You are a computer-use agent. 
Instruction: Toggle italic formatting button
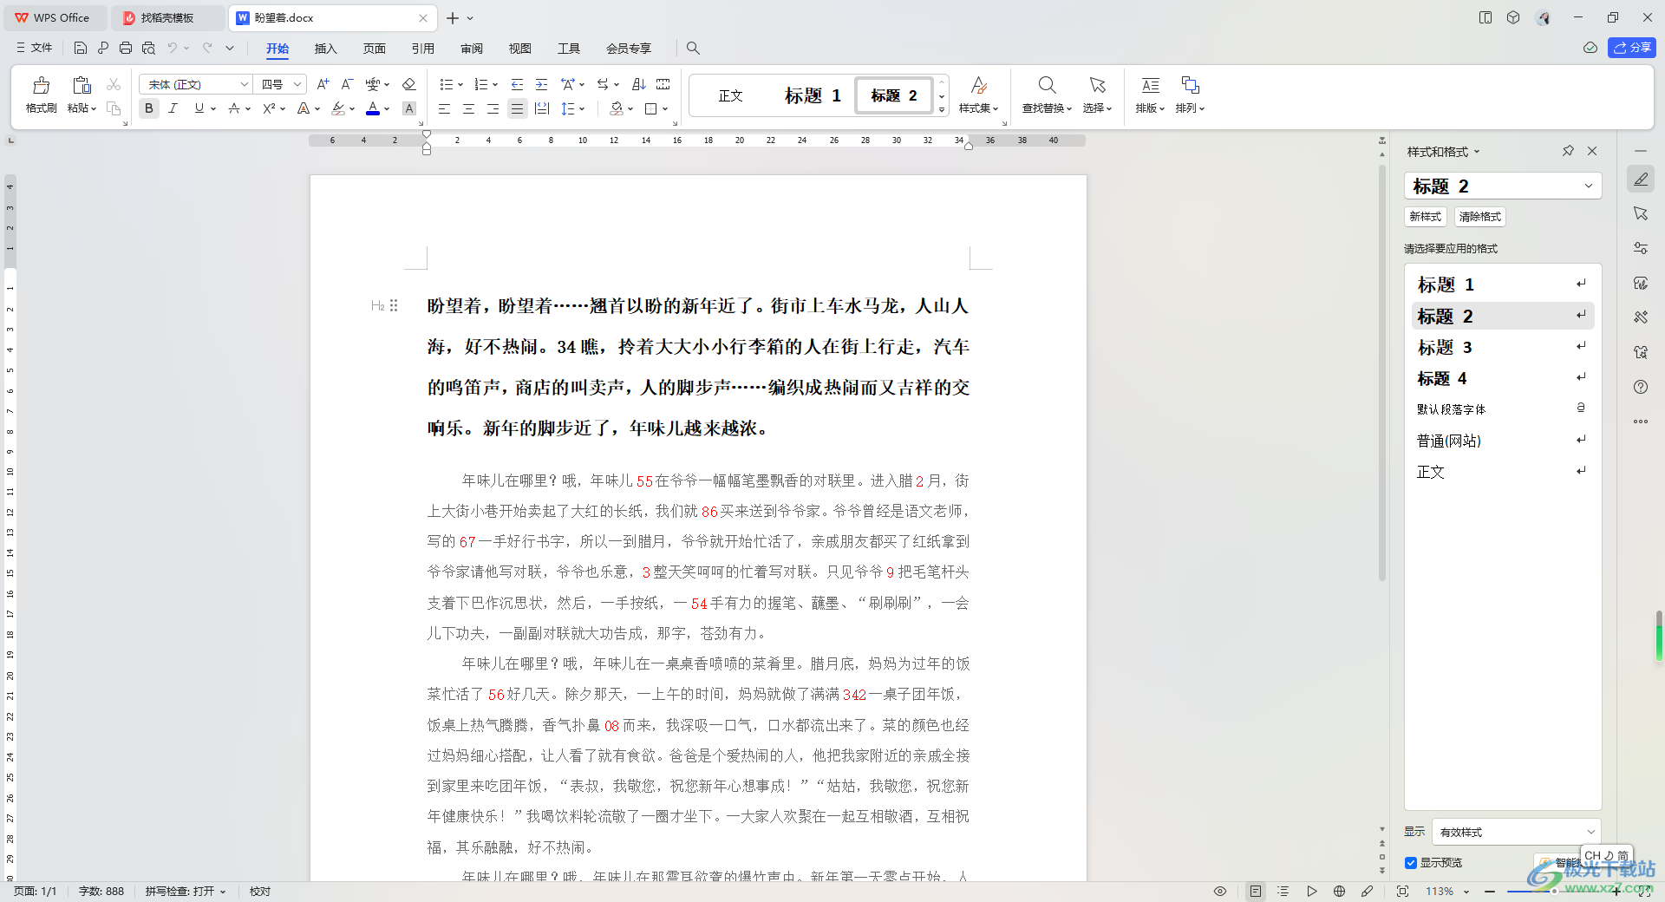pyautogui.click(x=173, y=108)
